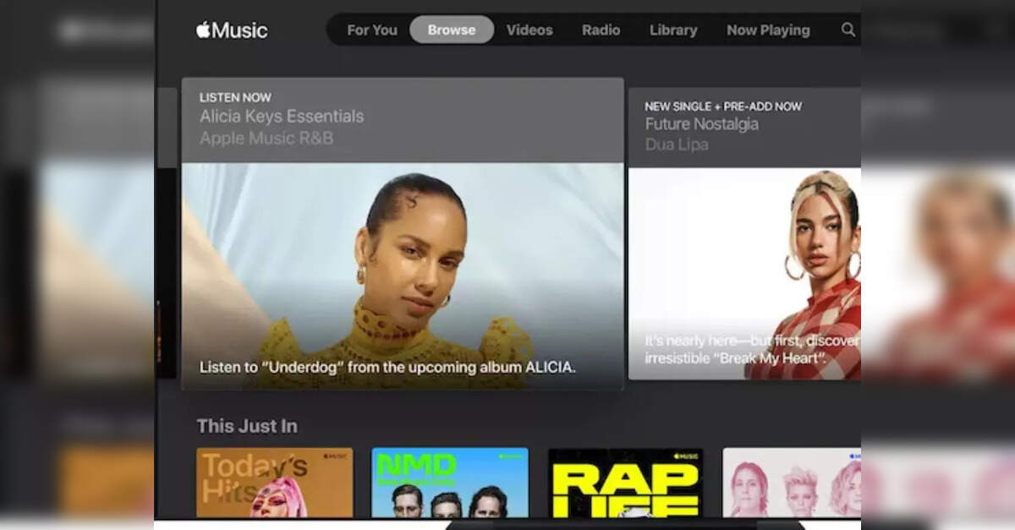This screenshot has height=530, width=1015.
Task: Open the Library tab
Action: point(673,30)
